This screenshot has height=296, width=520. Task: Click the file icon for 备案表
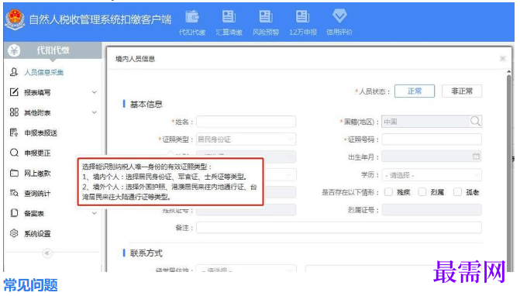(x=14, y=213)
